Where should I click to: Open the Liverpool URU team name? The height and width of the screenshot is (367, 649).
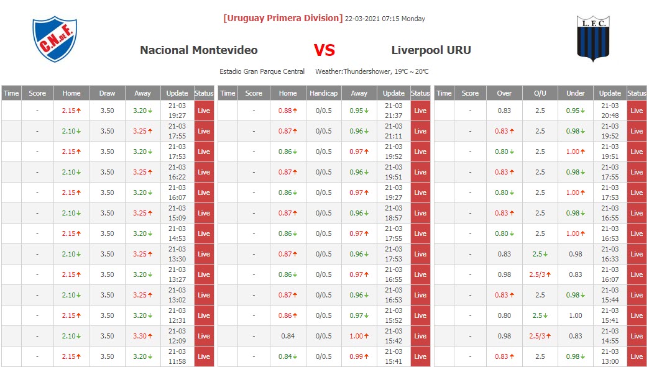click(x=431, y=50)
